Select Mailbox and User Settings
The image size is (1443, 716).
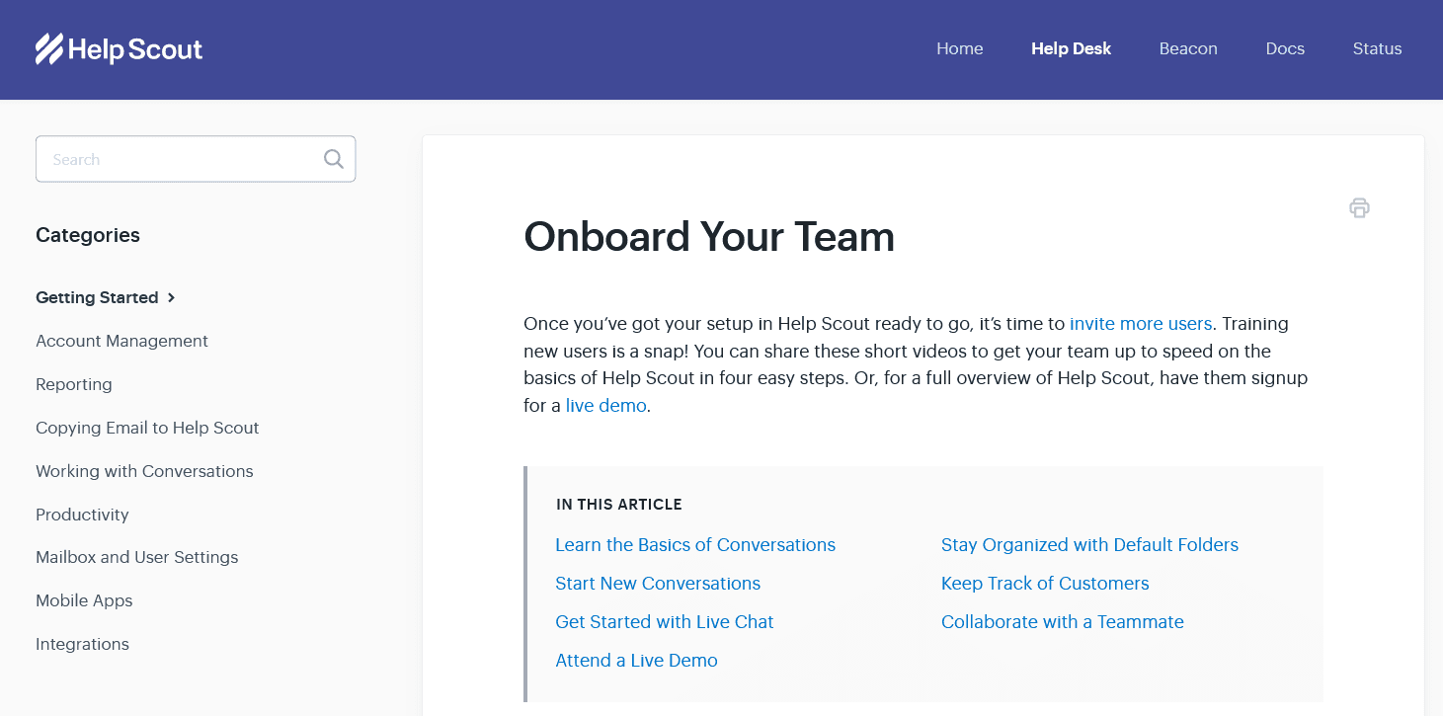pyautogui.click(x=136, y=557)
